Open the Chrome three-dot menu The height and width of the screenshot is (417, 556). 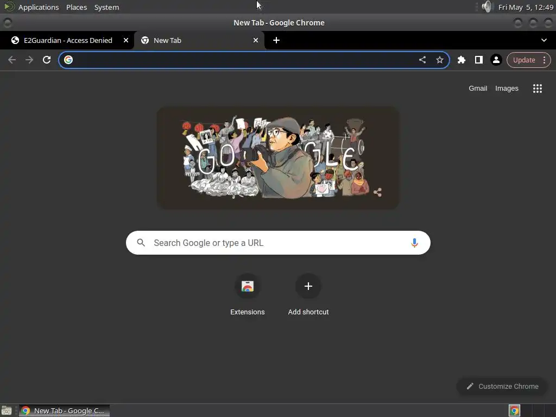[544, 60]
